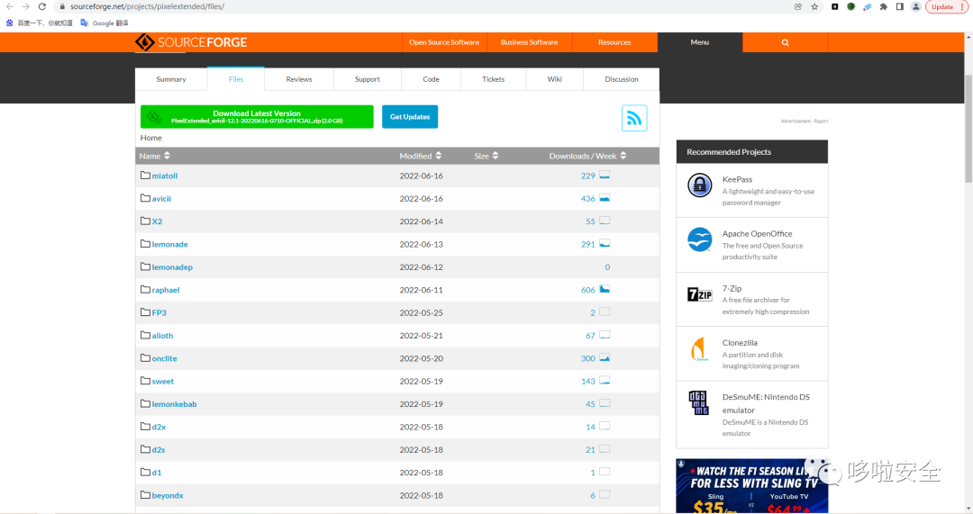
Task: Open the browser extensions puzzle icon
Action: click(x=883, y=7)
